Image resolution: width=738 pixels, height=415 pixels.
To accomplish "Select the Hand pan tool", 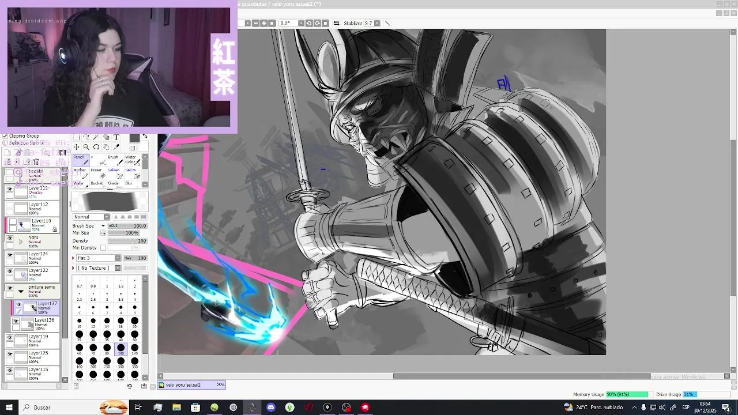I will [106, 147].
